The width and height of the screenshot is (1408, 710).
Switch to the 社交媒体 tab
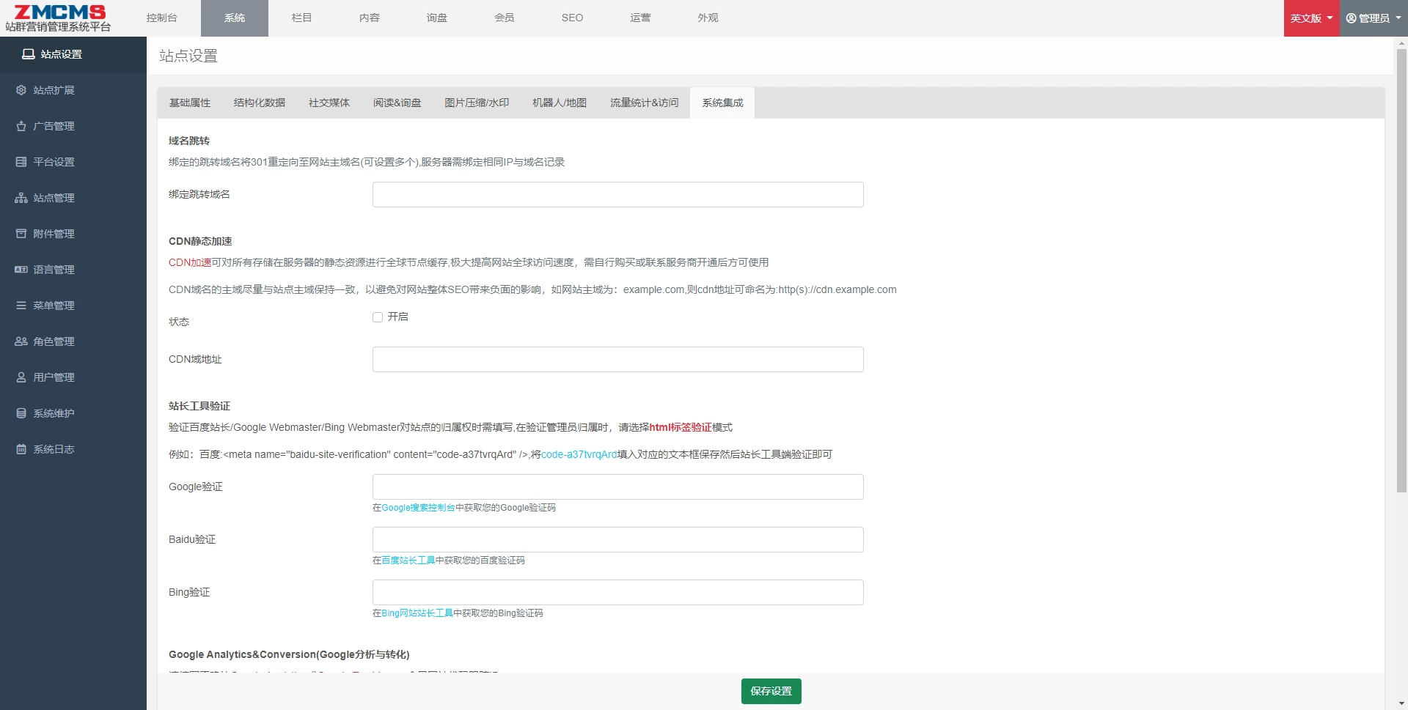click(x=329, y=103)
